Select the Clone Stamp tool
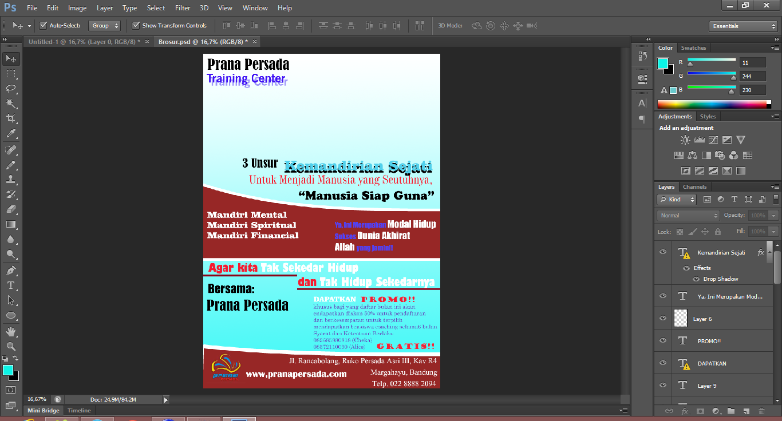 pyautogui.click(x=10, y=180)
